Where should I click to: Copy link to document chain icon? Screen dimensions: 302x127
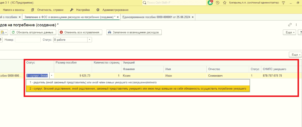coord(290,25)
